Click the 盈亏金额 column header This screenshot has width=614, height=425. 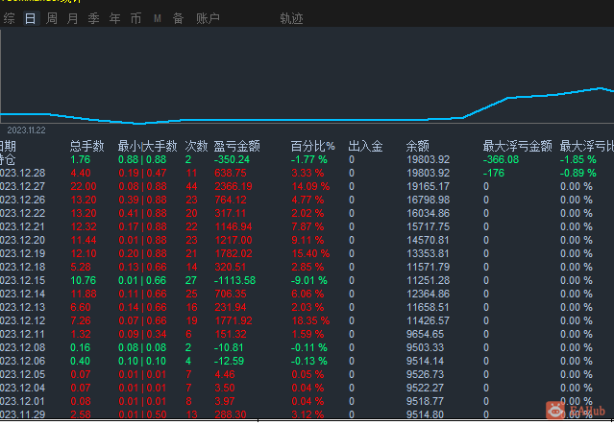(x=237, y=146)
